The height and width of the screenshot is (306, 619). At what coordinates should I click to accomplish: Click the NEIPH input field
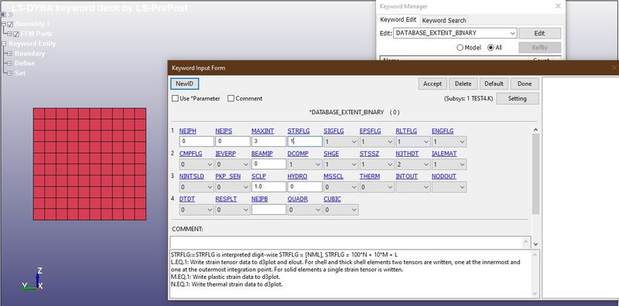point(197,141)
